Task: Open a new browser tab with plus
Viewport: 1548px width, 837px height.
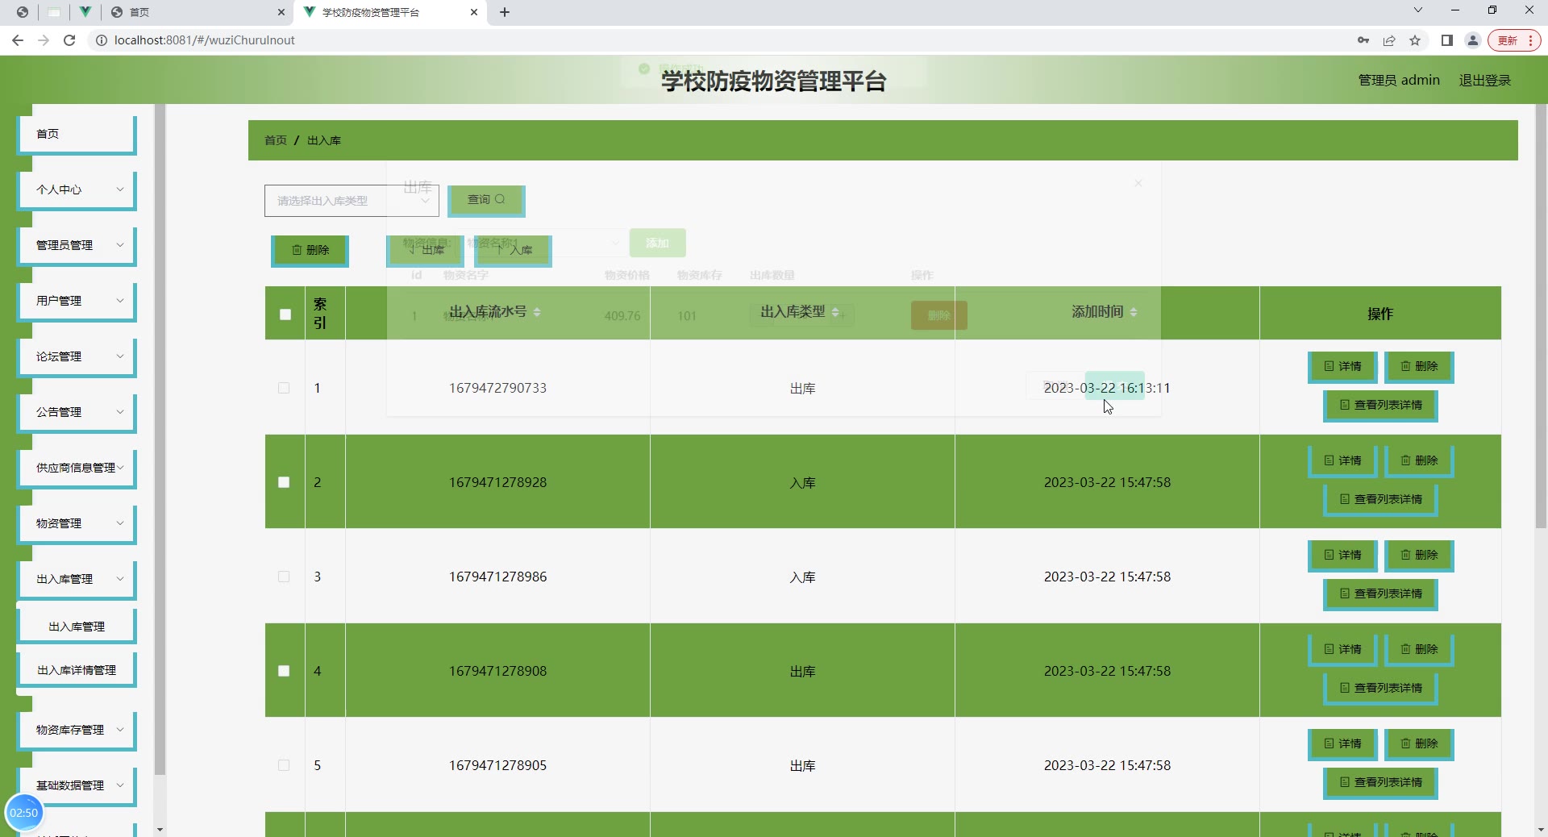Action: coord(505,12)
